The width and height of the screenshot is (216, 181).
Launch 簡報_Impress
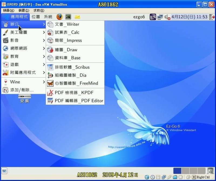75,40
